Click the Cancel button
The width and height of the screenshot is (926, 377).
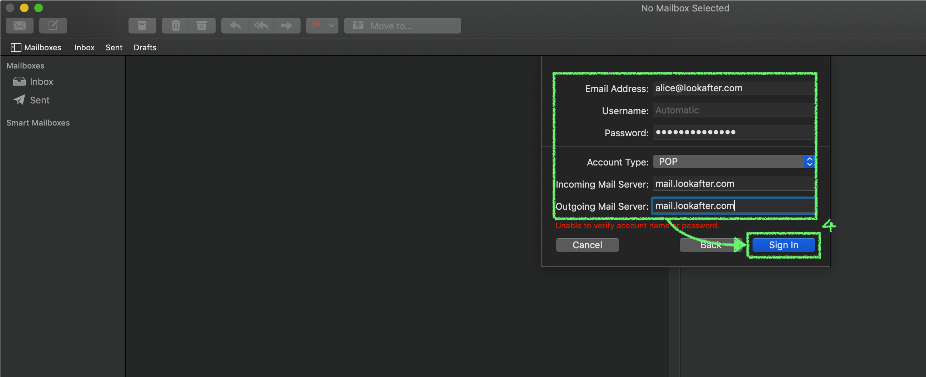[x=587, y=245]
